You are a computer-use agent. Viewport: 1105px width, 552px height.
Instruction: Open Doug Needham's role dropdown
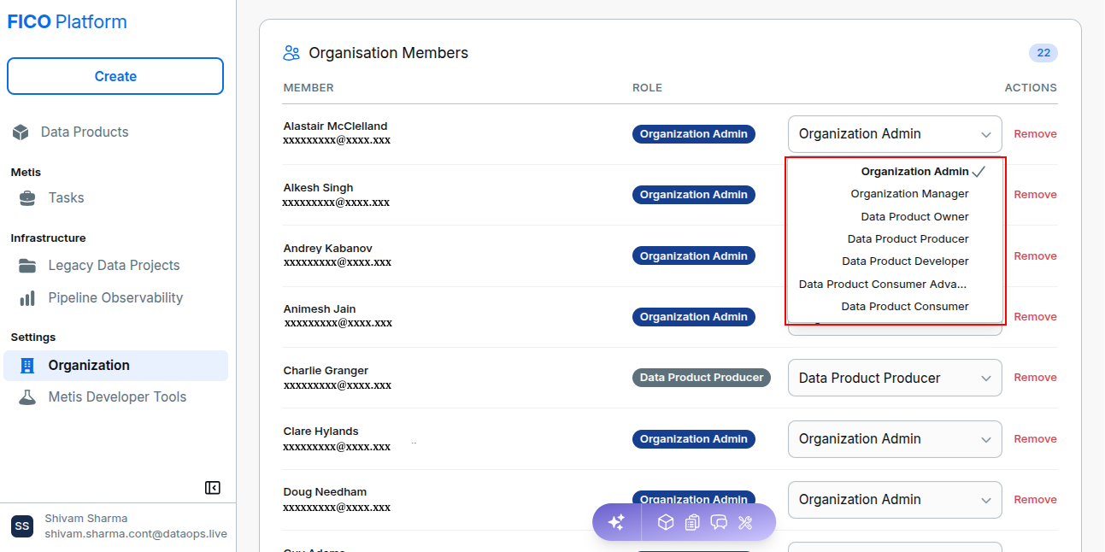pos(895,500)
